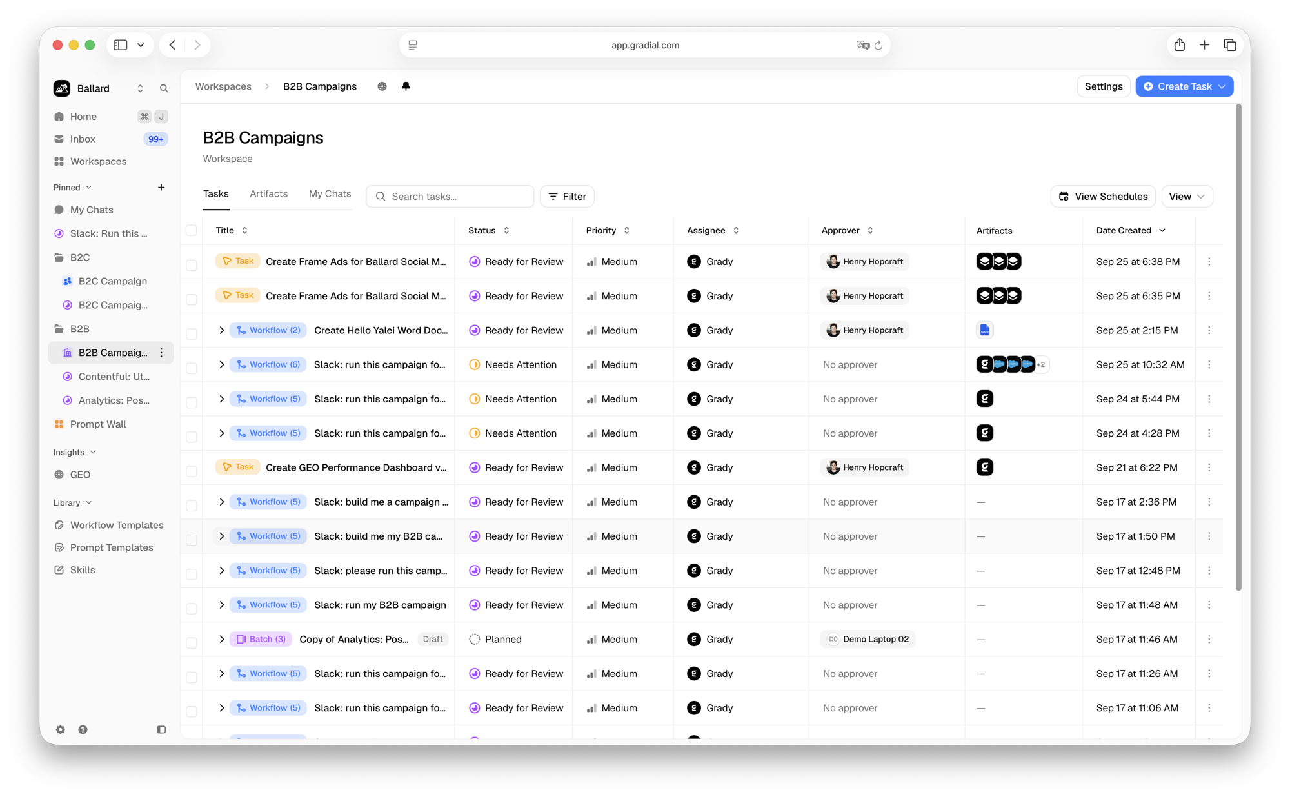Image resolution: width=1290 pixels, height=797 pixels.
Task: Check the Sep 25 6:38 PM Frame Ads row
Action: (192, 265)
